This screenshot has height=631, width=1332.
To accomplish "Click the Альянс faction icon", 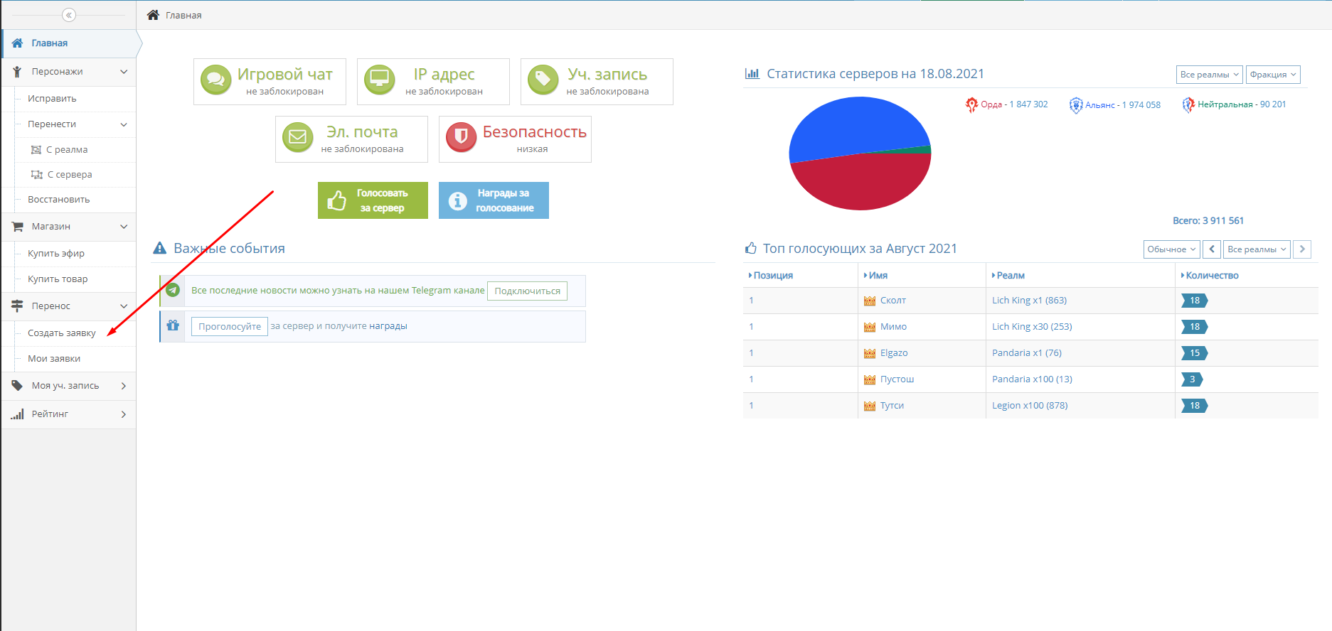I will pyautogui.click(x=1076, y=105).
